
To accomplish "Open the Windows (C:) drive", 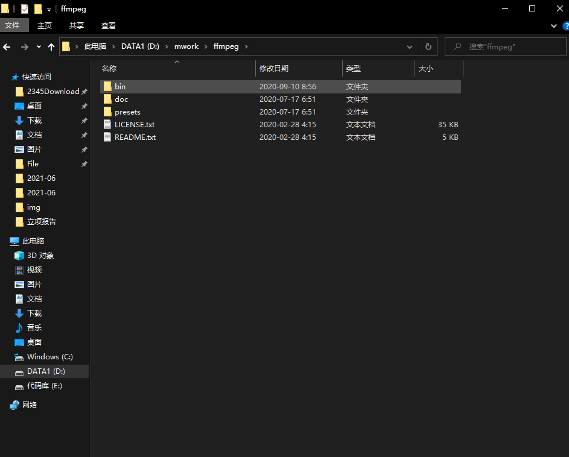I will tap(49, 357).
